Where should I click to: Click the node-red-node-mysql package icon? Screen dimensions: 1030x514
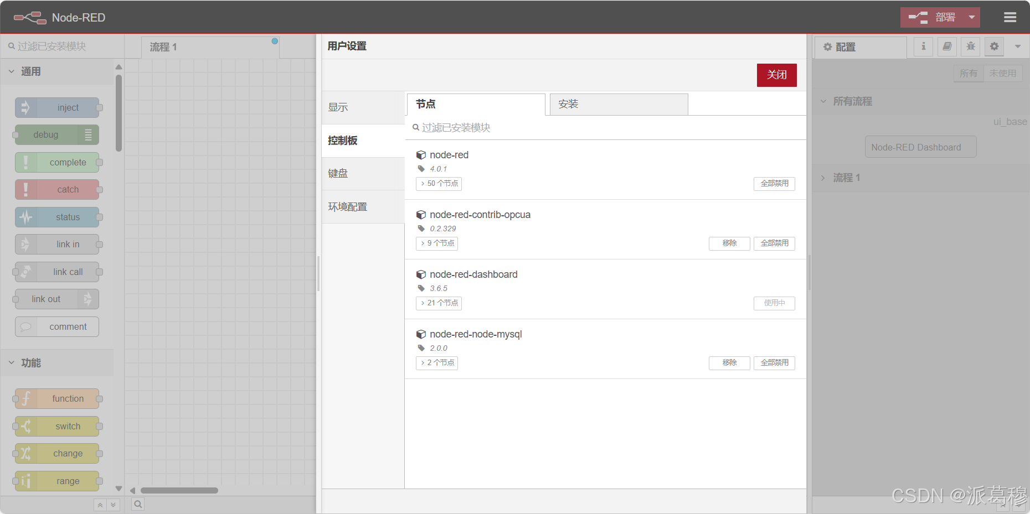point(421,334)
